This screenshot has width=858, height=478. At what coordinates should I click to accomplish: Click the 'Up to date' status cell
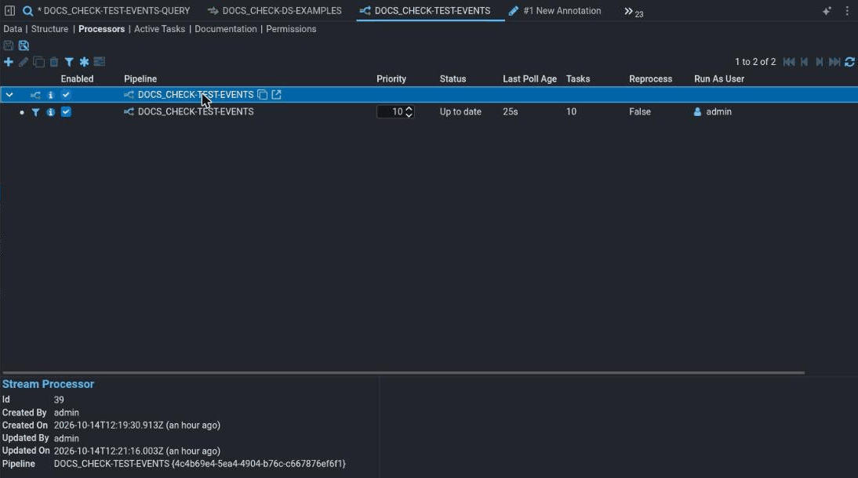point(460,111)
